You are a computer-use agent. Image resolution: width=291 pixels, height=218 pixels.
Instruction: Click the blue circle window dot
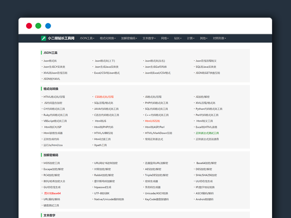coord(48,26)
